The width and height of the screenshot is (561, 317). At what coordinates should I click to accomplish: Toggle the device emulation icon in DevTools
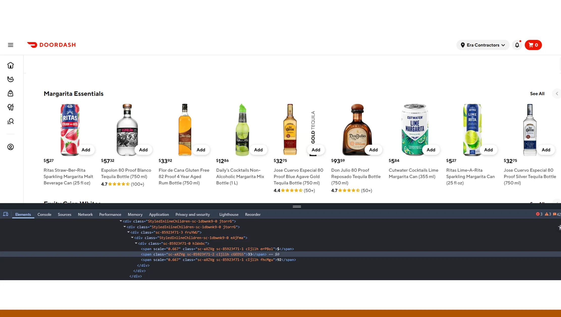click(6, 214)
